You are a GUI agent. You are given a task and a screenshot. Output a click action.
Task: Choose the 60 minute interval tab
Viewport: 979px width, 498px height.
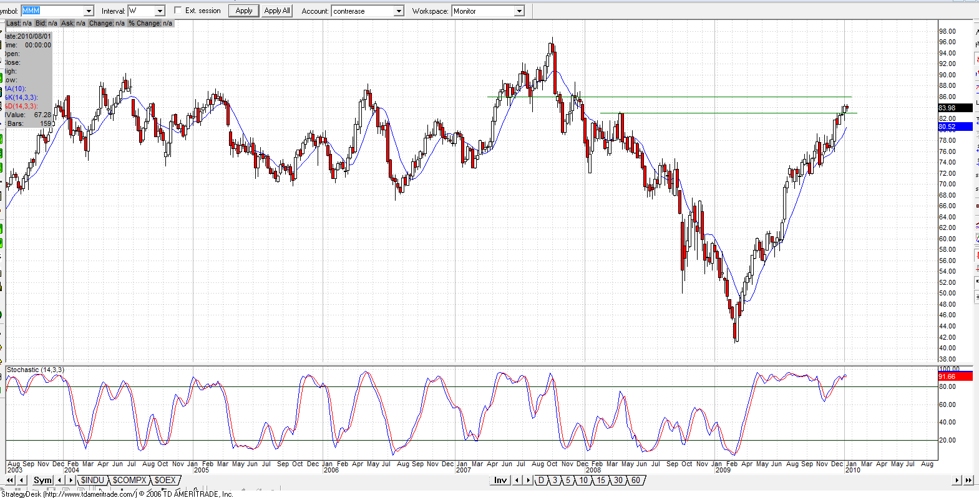[635, 480]
